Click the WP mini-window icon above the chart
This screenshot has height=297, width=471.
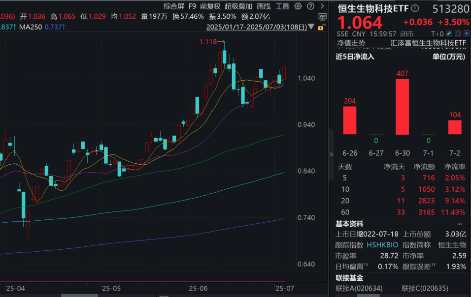click(323, 17)
